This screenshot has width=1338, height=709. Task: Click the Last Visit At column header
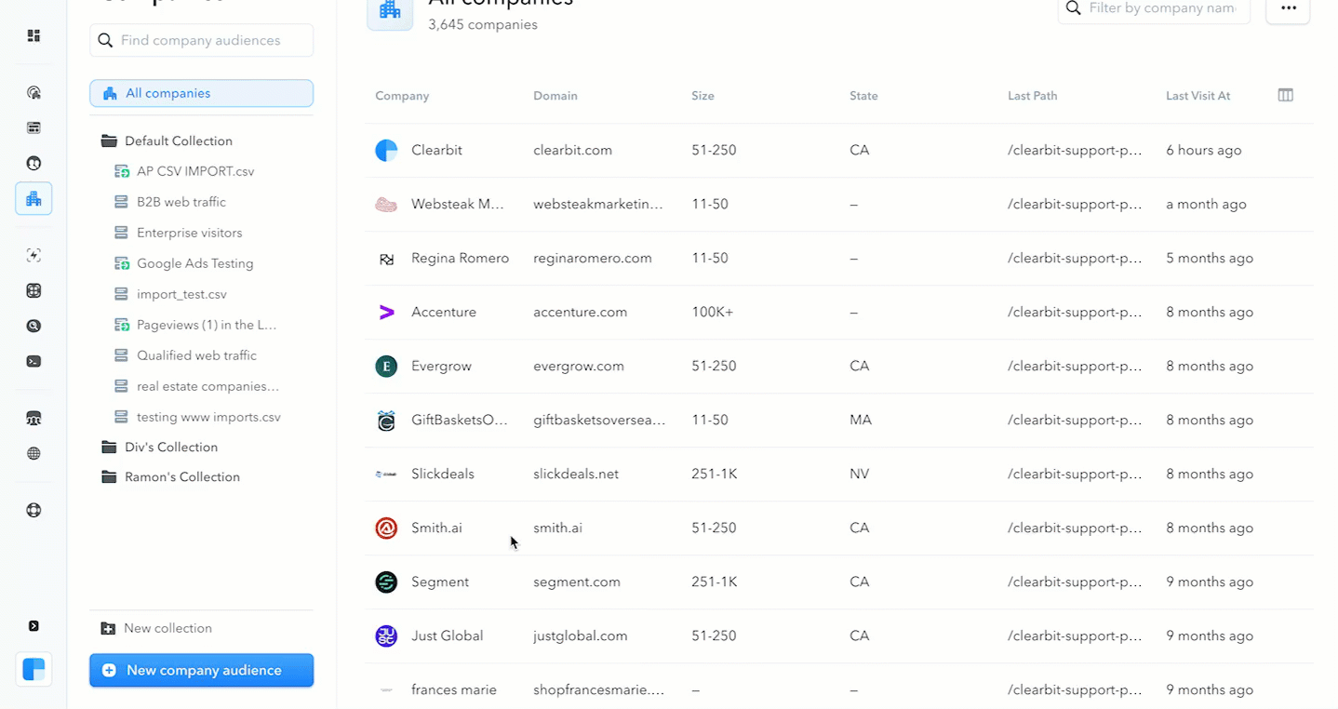tap(1198, 96)
